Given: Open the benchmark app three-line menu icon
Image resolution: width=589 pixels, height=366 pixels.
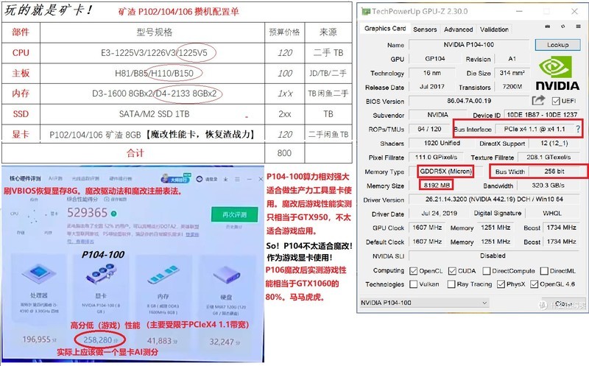Looking at the screenshot, I should [237, 179].
